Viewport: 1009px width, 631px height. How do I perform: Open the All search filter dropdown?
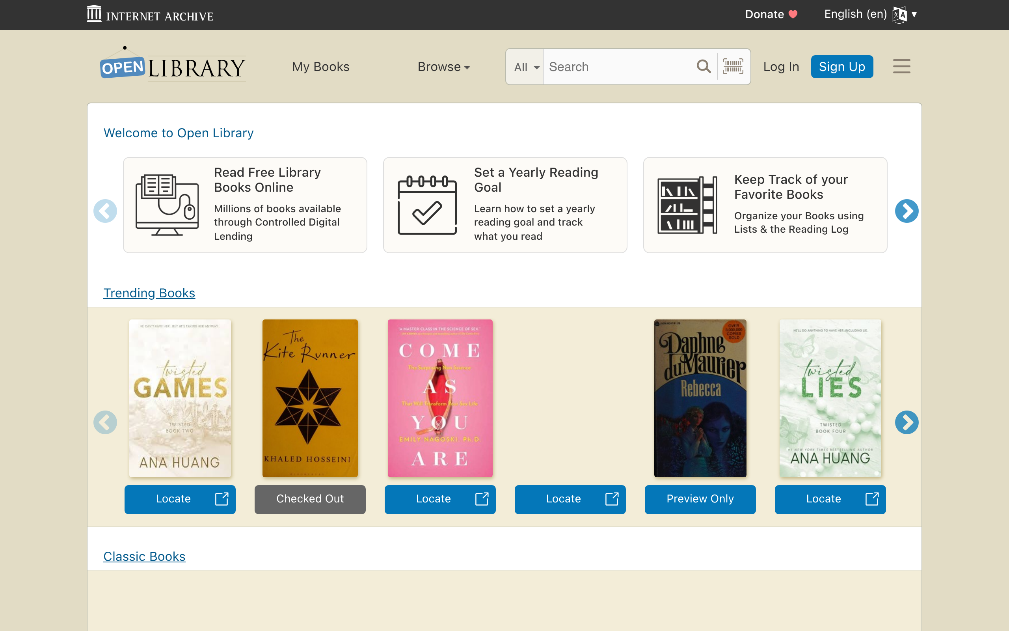[526, 67]
